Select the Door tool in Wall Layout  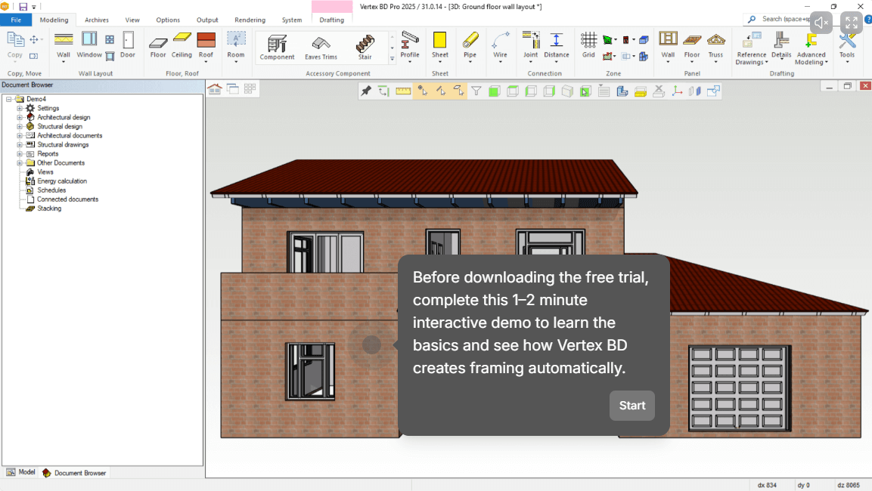pyautogui.click(x=128, y=45)
